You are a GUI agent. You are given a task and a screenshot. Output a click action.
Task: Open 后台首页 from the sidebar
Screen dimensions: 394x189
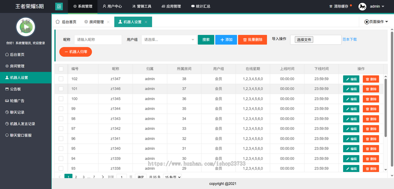(26, 55)
